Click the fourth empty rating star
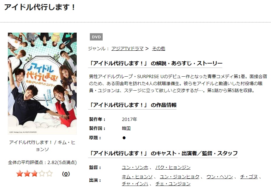The image size is (271, 192). coord(42,174)
